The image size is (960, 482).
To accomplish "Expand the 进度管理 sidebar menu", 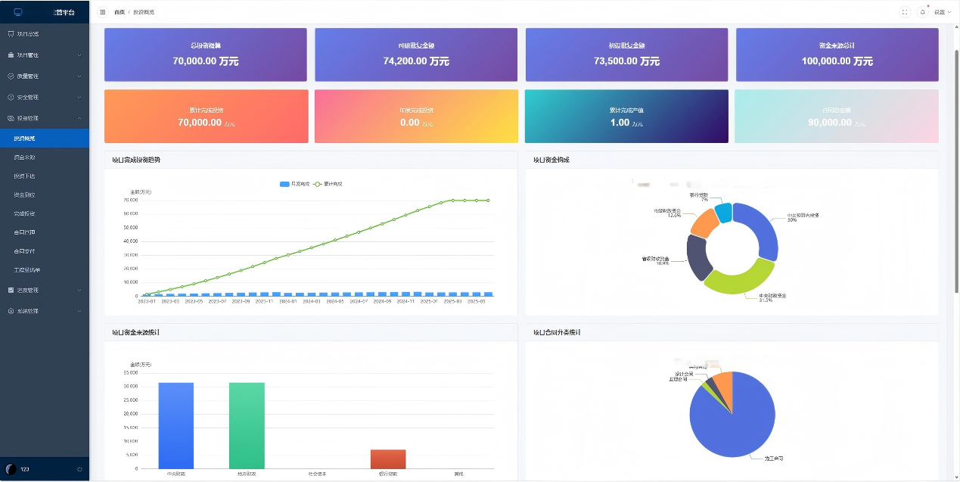I will click(45, 290).
